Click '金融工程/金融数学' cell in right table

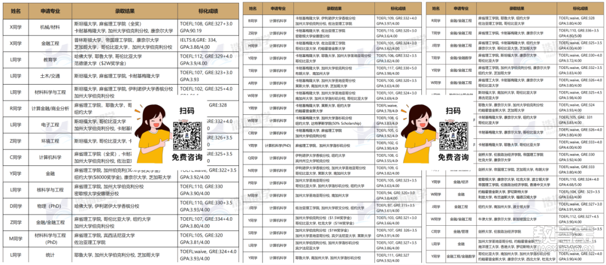pos(462,256)
